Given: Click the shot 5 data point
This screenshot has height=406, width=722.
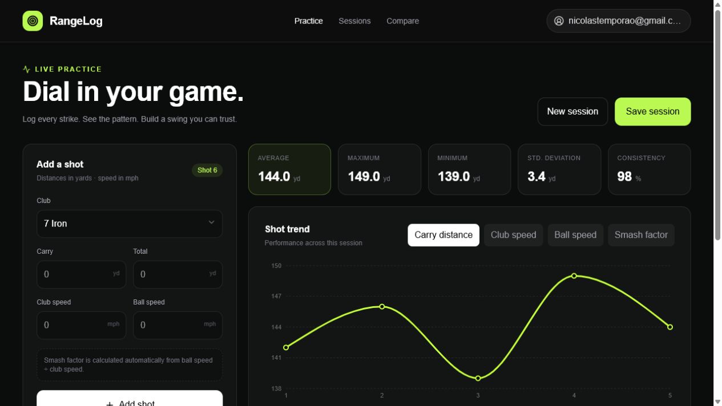Looking at the screenshot, I should coord(670,327).
